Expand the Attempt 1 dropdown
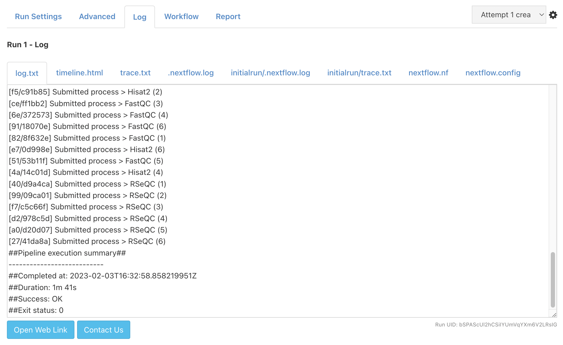 (509, 15)
